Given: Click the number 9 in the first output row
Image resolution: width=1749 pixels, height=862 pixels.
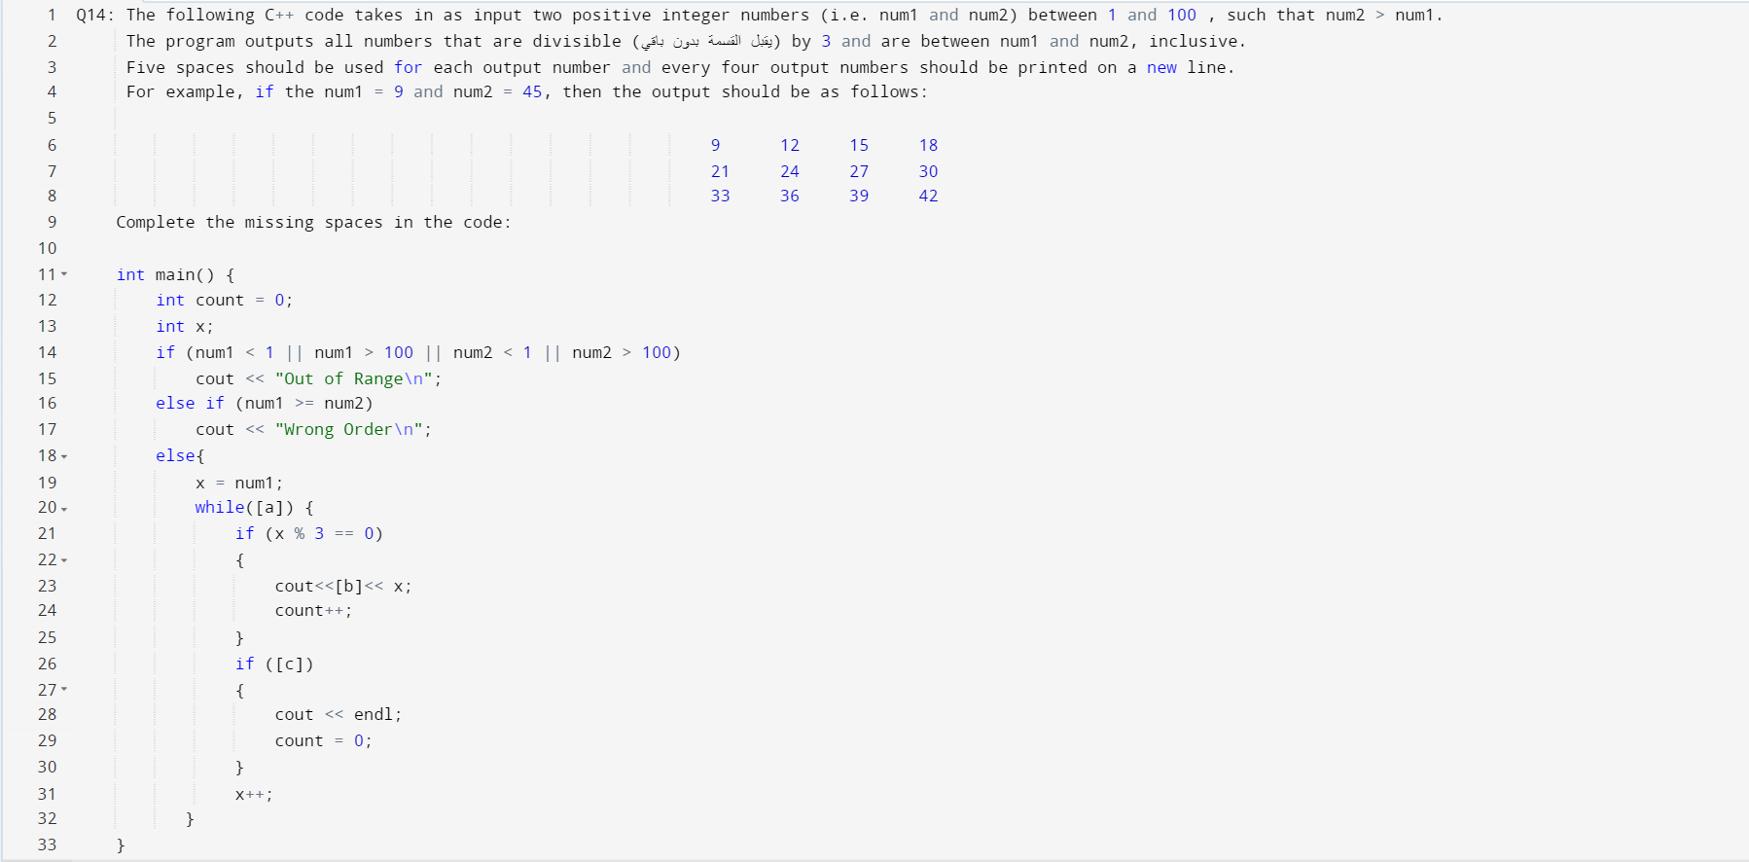Looking at the screenshot, I should point(715,145).
